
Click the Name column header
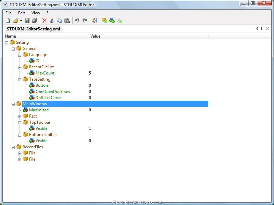46,36
